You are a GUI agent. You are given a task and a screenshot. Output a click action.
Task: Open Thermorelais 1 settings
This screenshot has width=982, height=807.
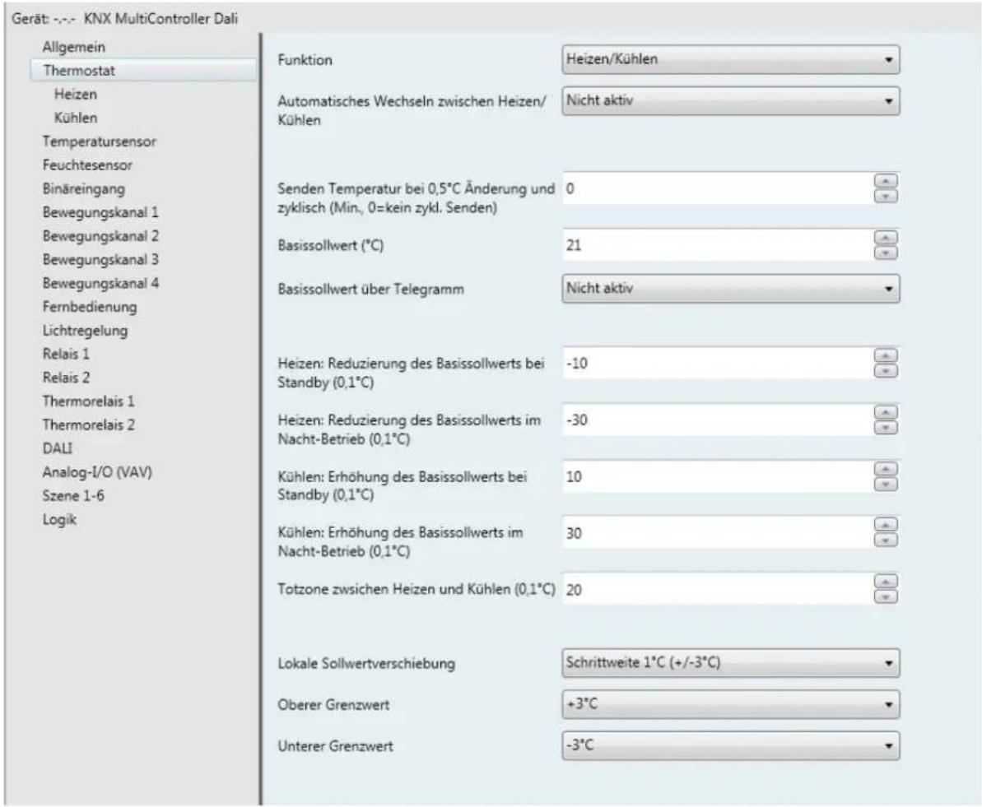pyautogui.click(x=88, y=401)
